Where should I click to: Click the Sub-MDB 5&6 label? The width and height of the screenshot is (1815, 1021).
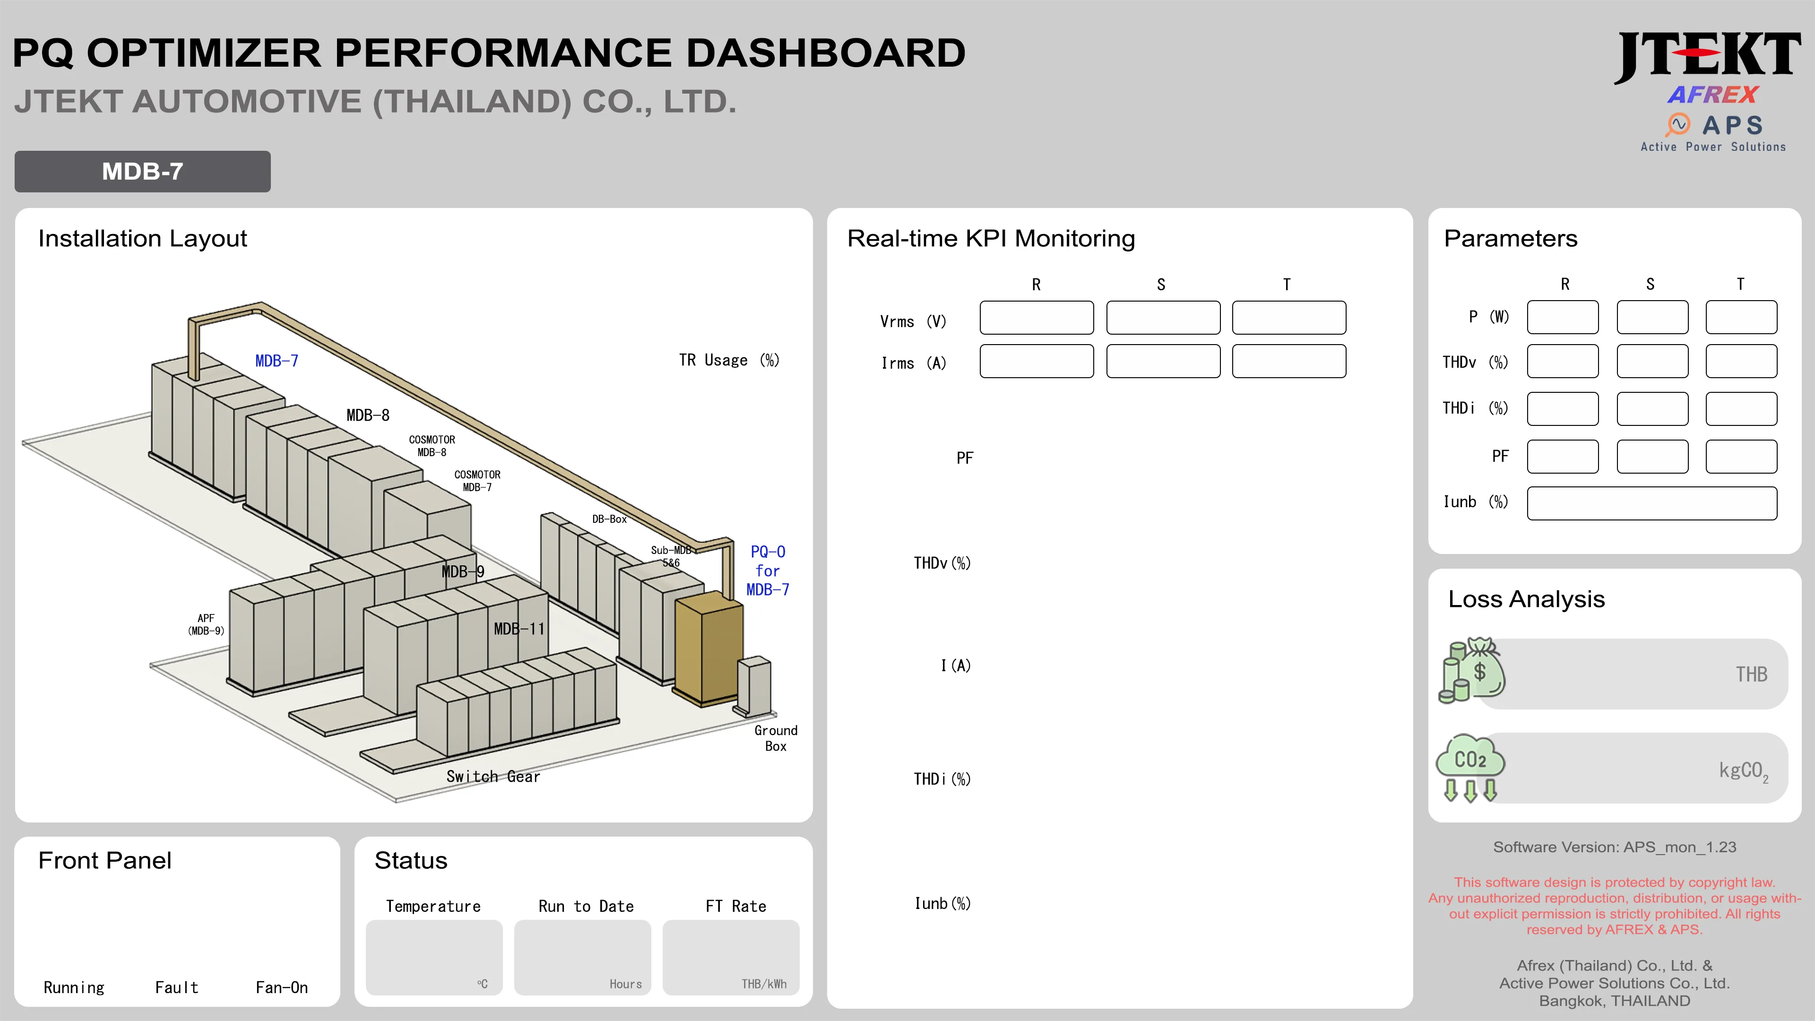tap(671, 557)
